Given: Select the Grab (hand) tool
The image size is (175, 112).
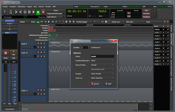Looking at the screenshot, I should (38, 22).
